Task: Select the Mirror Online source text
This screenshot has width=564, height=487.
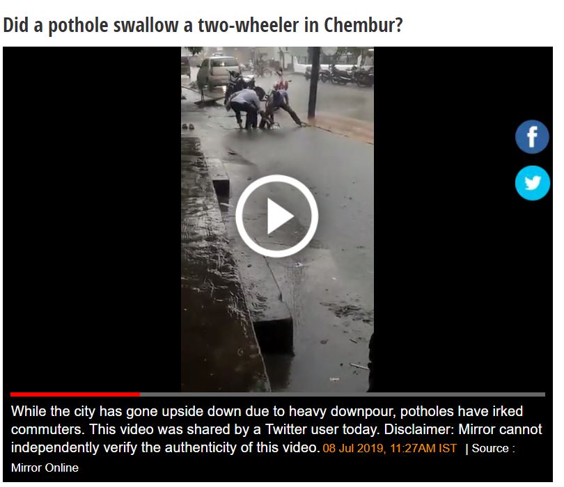Action: coord(45,468)
